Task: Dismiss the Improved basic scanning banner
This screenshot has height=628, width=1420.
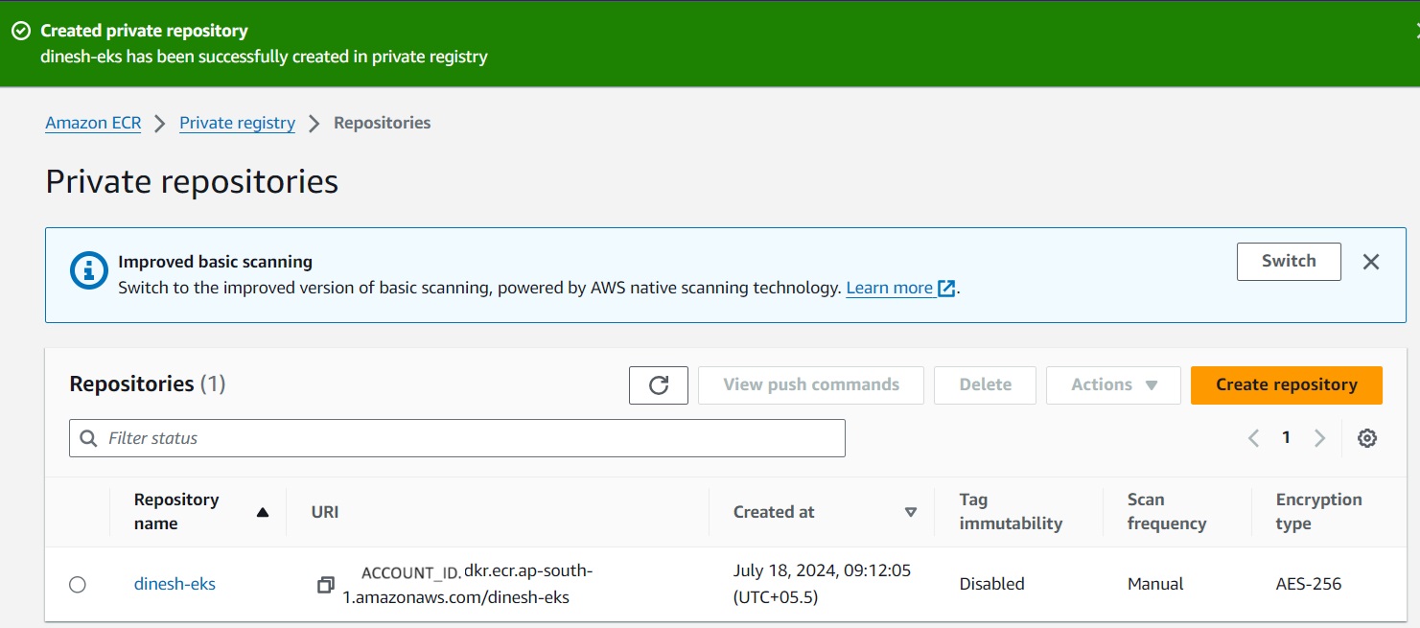Action: pyautogui.click(x=1371, y=262)
